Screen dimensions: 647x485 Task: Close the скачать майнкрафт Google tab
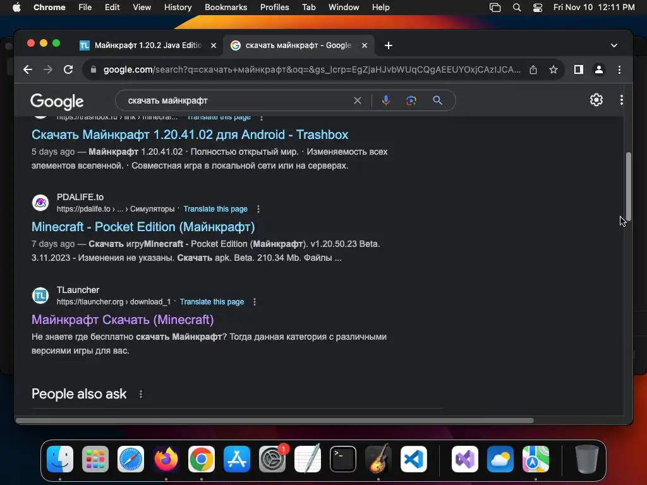pos(365,45)
